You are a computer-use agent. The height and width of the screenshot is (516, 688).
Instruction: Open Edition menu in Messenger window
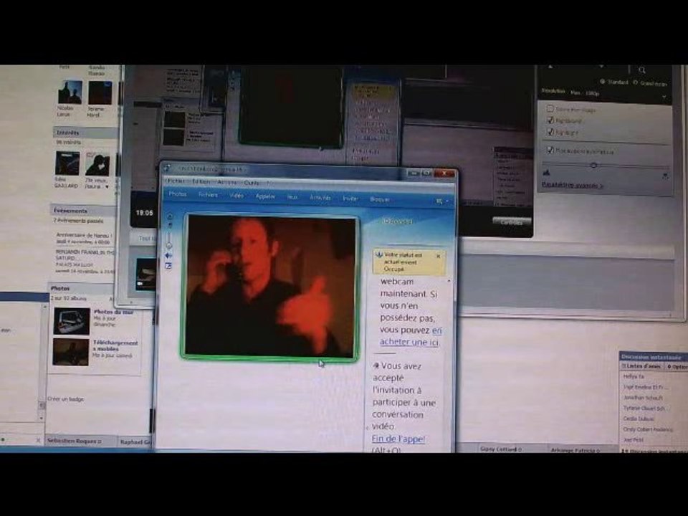(x=201, y=181)
